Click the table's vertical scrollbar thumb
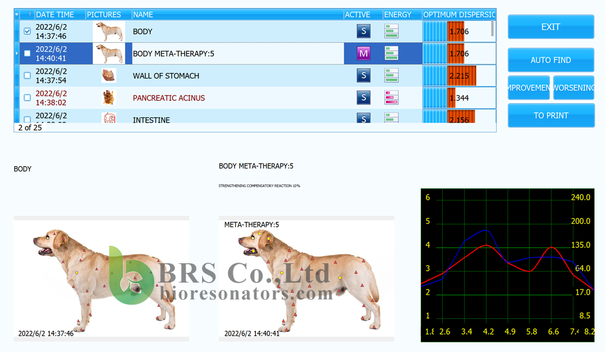Screen dimensions: 605x352 click(492, 28)
